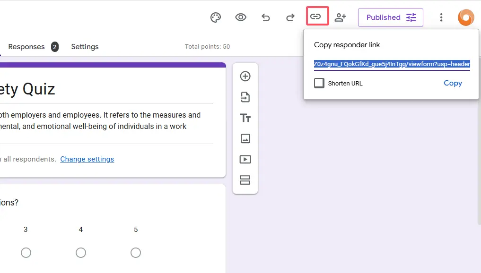Open the theme customization palette
Viewport: 481px width, 273px height.
pos(216,17)
